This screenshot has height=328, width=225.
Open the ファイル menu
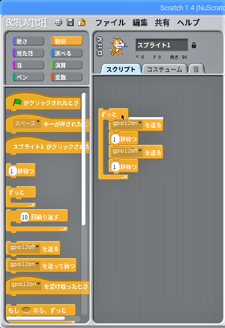click(x=110, y=23)
